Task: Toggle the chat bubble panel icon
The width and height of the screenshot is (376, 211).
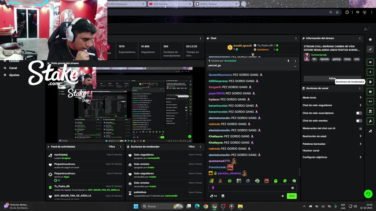Action: 370,92
